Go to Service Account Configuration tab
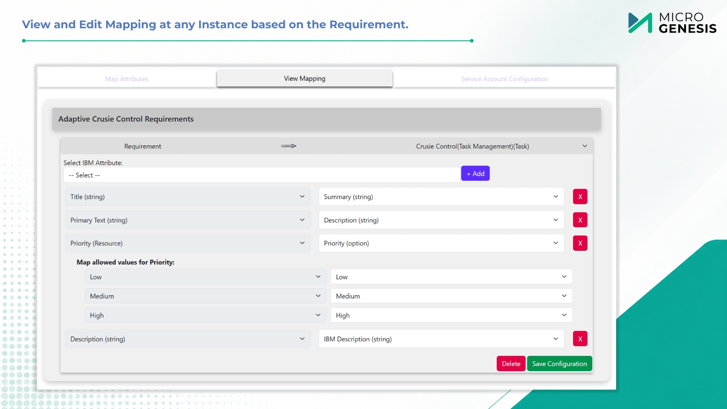The width and height of the screenshot is (727, 409). coord(504,79)
